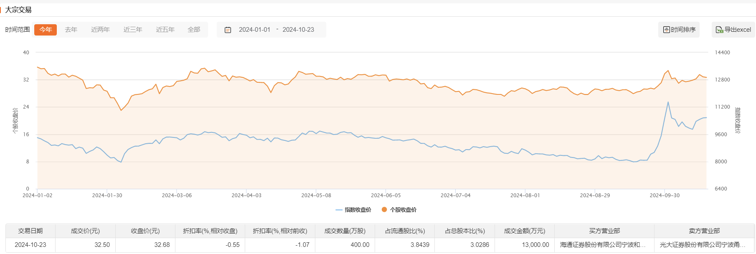
Task: Open the 海通证券 buyer branch entry
Action: pos(603,245)
